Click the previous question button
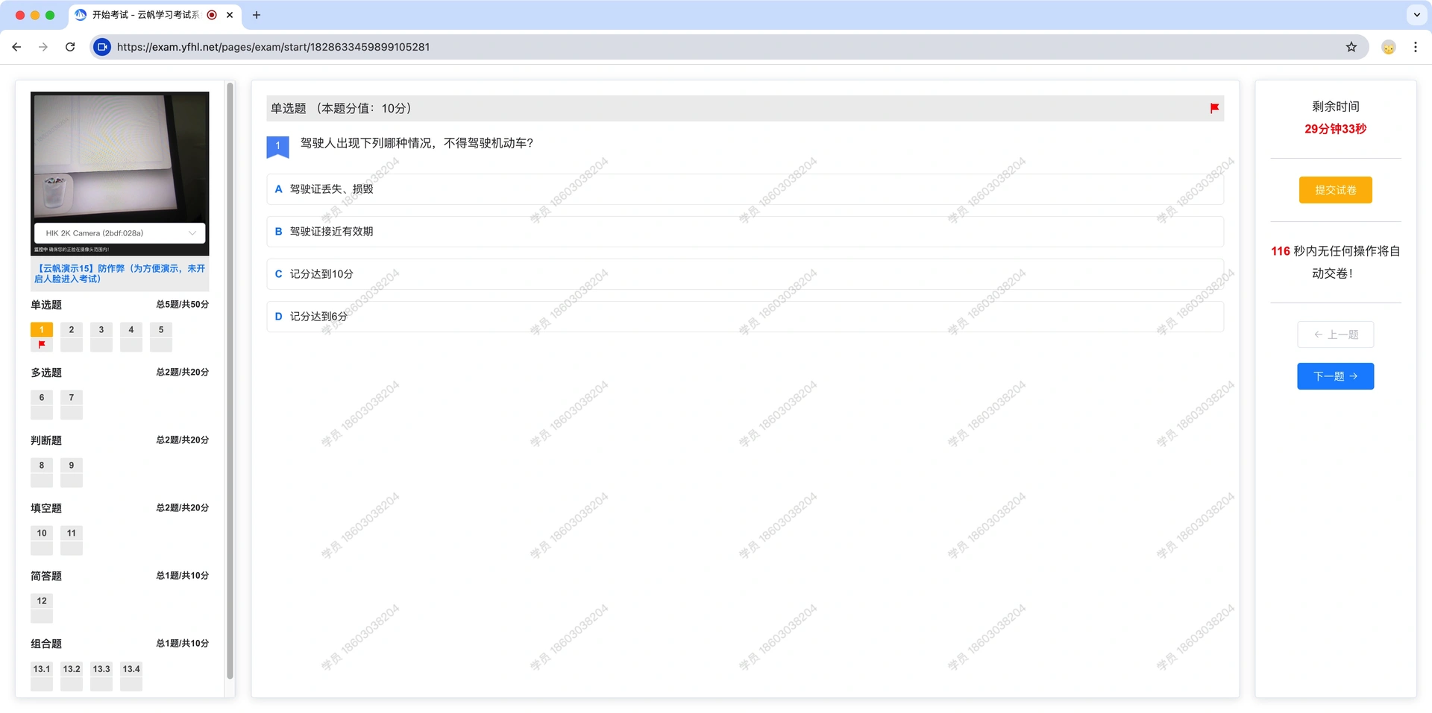The image size is (1432, 713). click(1335, 335)
